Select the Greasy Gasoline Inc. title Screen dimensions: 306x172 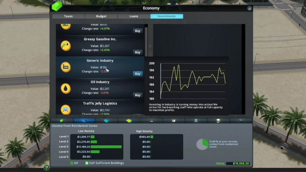pyautogui.click(x=100, y=39)
